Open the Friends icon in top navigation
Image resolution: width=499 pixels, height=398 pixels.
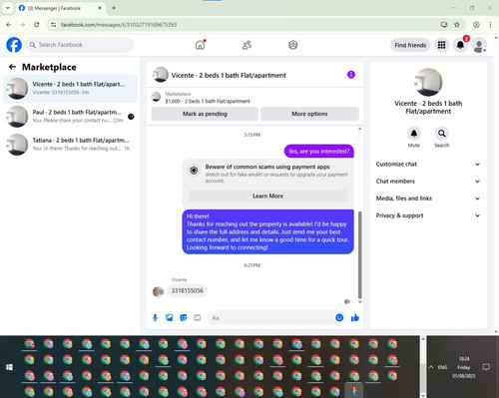click(x=247, y=45)
